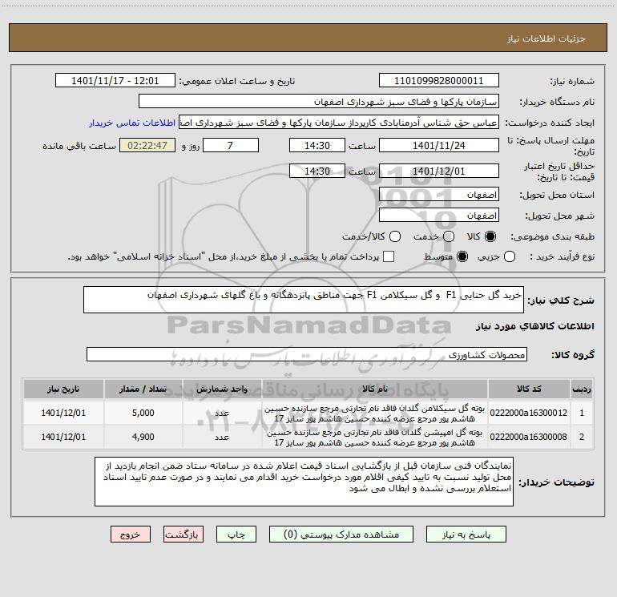Screen dimensions: 617x597
Task: Click the announcement date field 1401/11/17 - 12:01
Action: click(115, 81)
